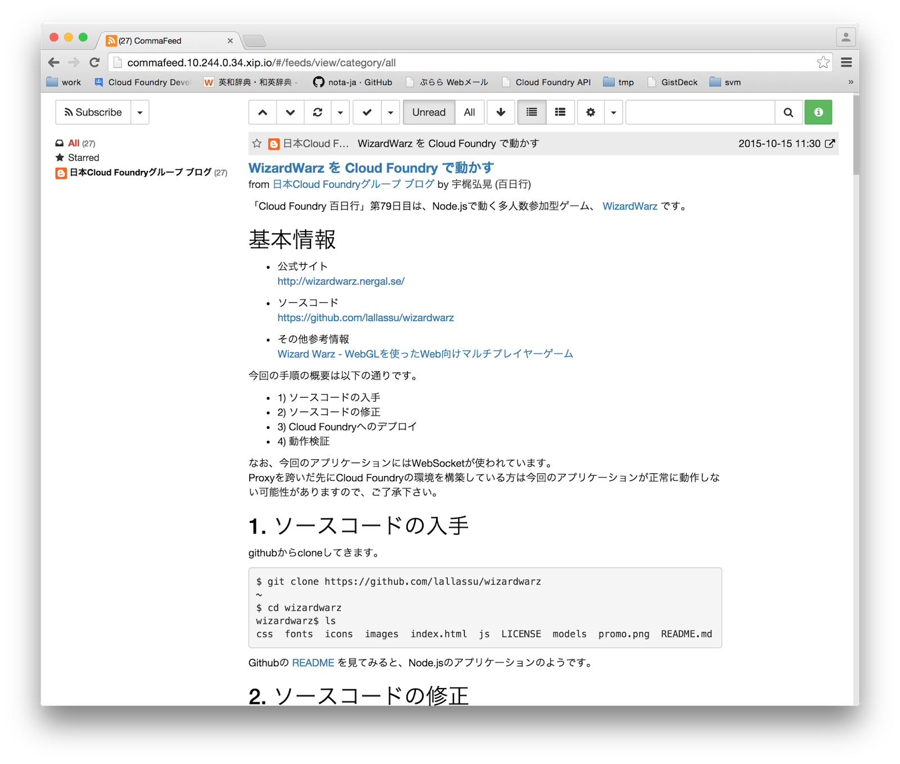Open entry in new window via external-link icon
This screenshot has height=764, width=900.
click(830, 143)
